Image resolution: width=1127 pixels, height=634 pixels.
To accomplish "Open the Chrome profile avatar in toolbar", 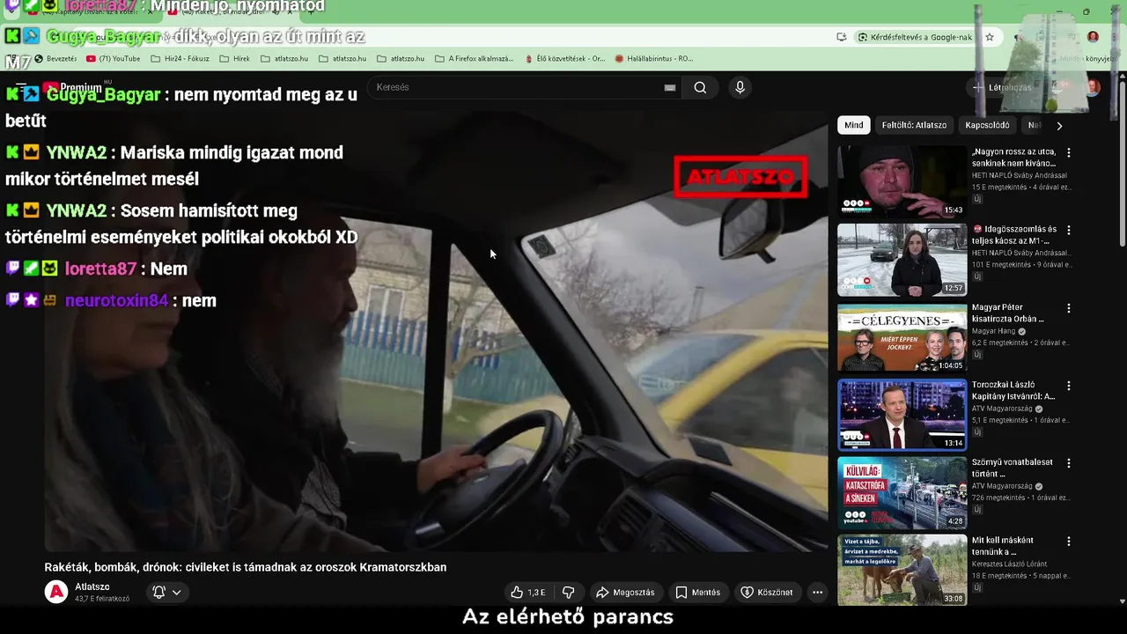I will pos(1093,37).
